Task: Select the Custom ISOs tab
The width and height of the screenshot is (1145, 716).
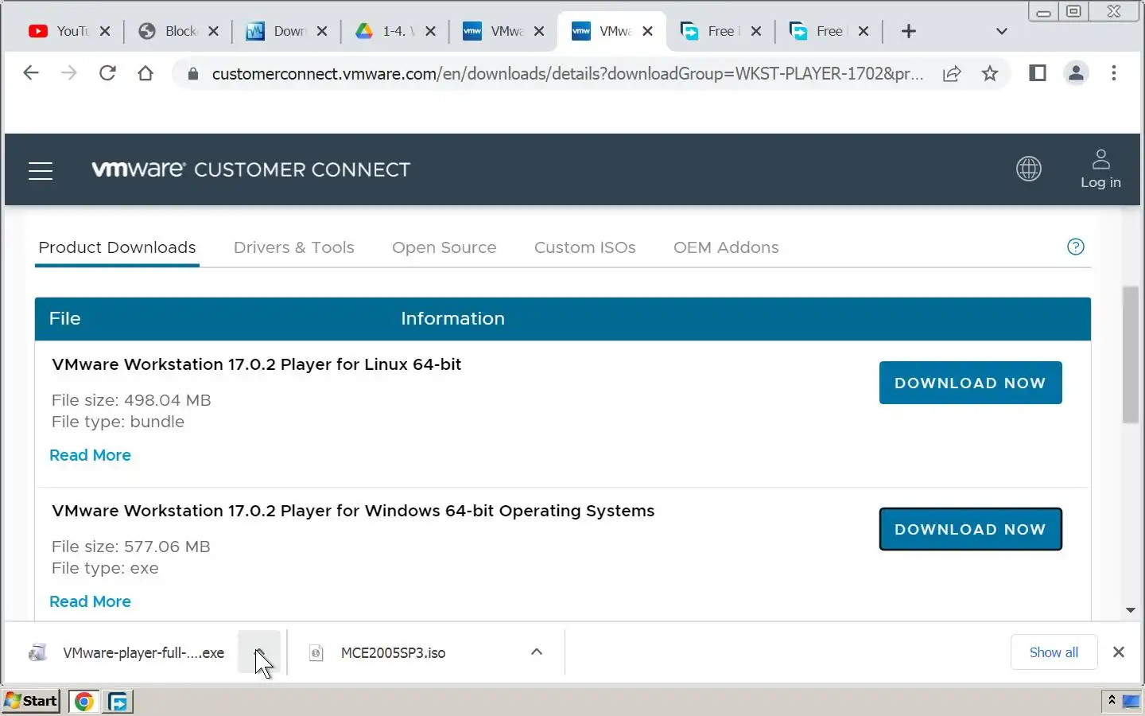Action: click(584, 247)
